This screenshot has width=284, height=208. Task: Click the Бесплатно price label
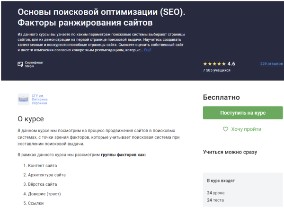pos(221,97)
